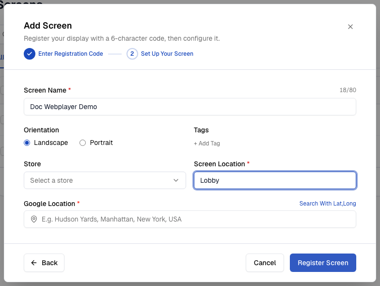
Task: Click the Register Screen button
Action: 323,263
